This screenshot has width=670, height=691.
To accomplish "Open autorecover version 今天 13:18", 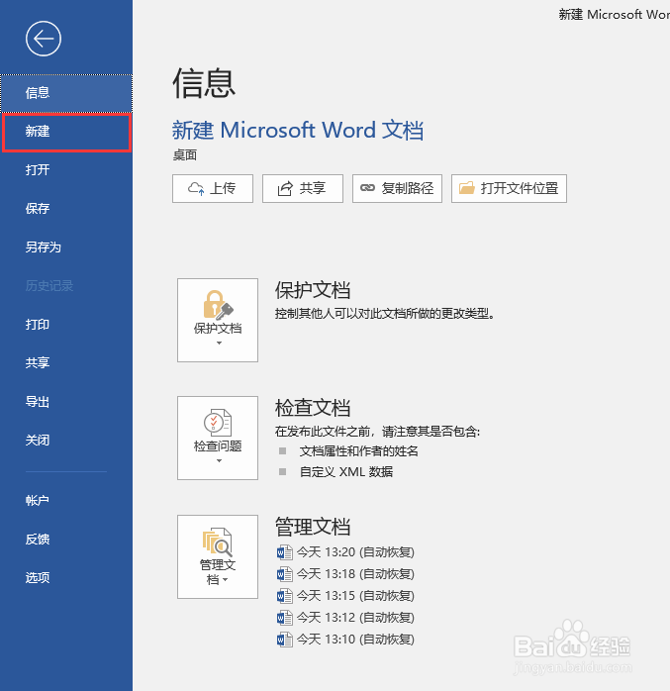I will [x=355, y=574].
